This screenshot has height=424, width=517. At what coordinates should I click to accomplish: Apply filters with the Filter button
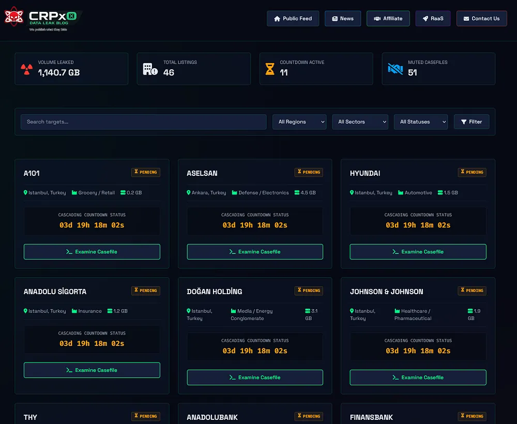tap(471, 122)
